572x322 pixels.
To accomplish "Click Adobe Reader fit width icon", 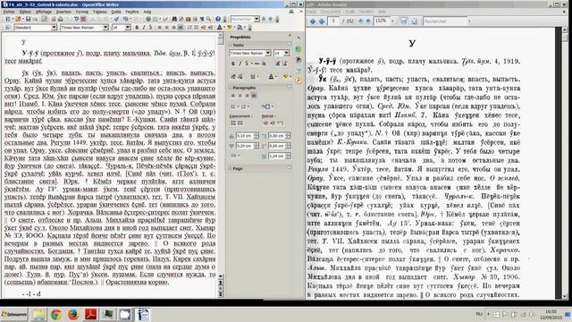I will 403,21.
